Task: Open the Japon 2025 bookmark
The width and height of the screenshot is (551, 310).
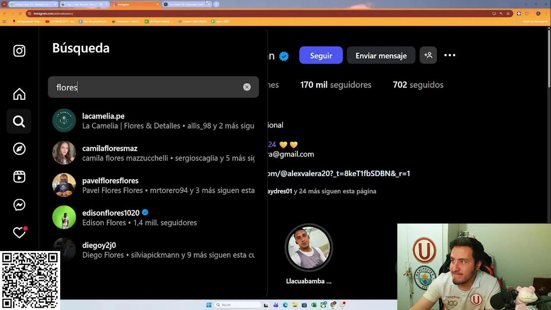Action: click(x=220, y=21)
